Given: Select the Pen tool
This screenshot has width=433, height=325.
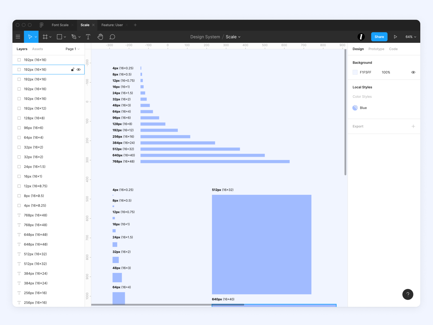Looking at the screenshot, I should 74,37.
